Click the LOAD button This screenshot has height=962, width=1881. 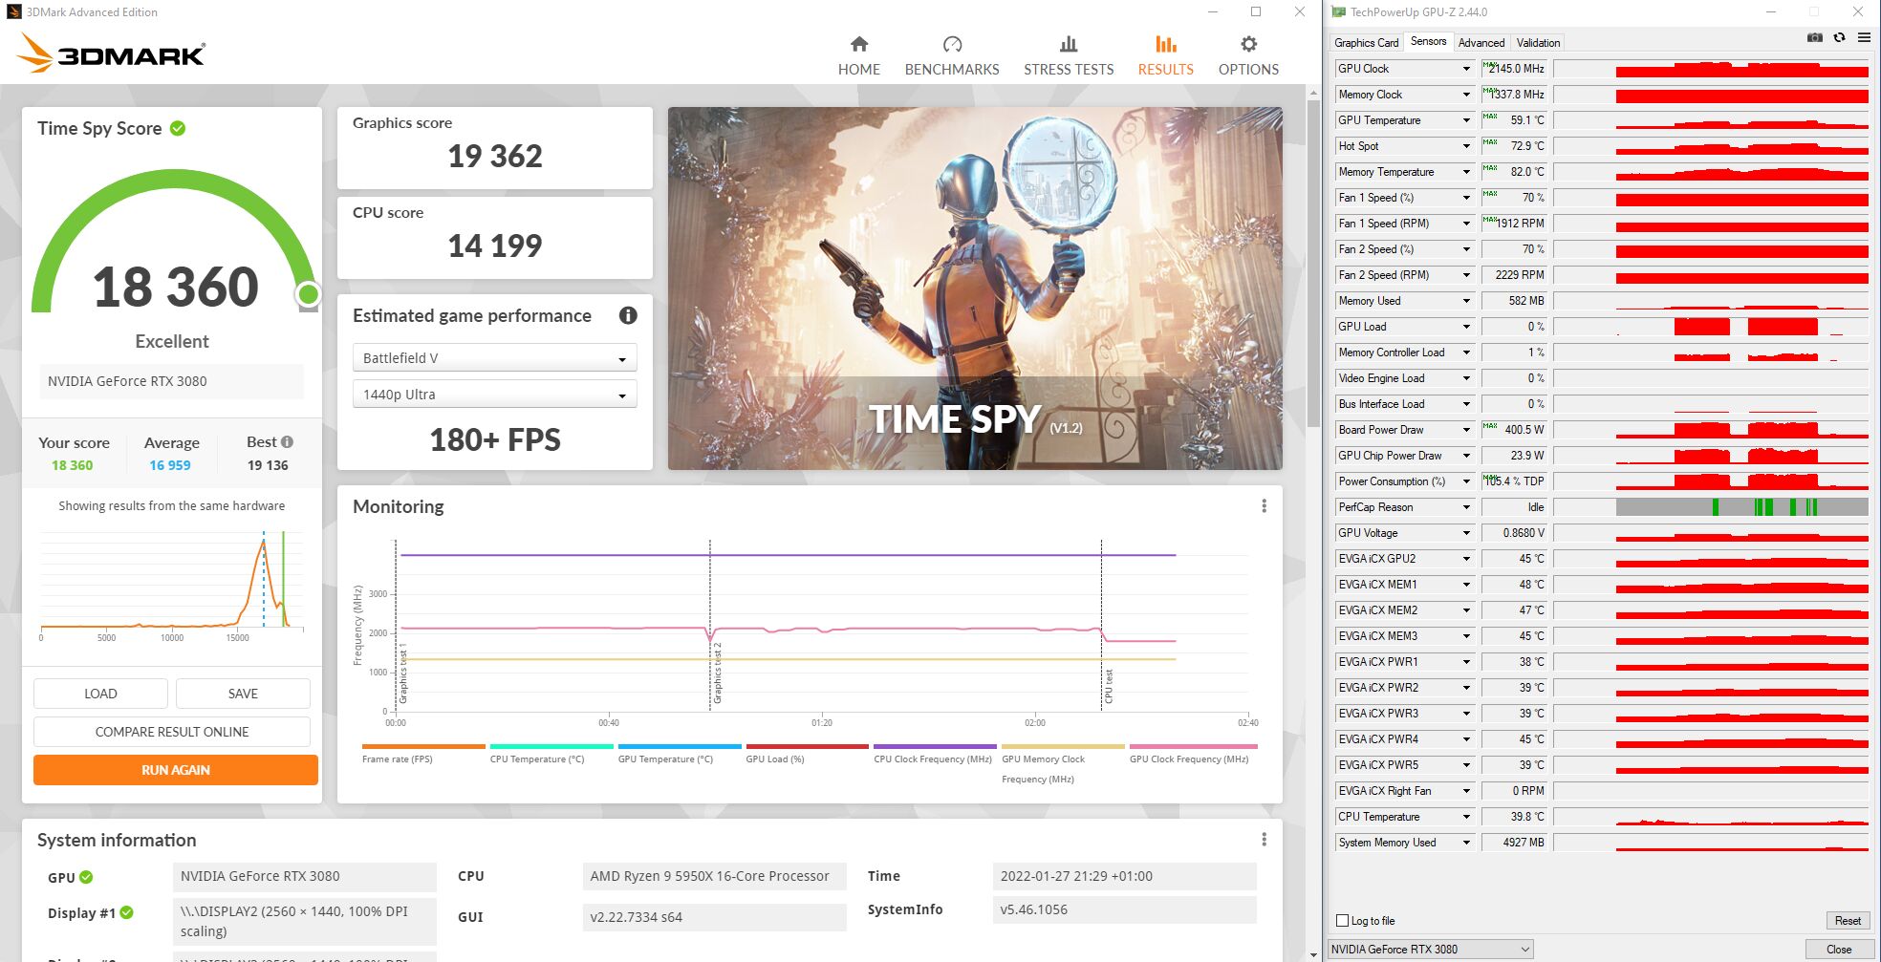click(x=100, y=694)
